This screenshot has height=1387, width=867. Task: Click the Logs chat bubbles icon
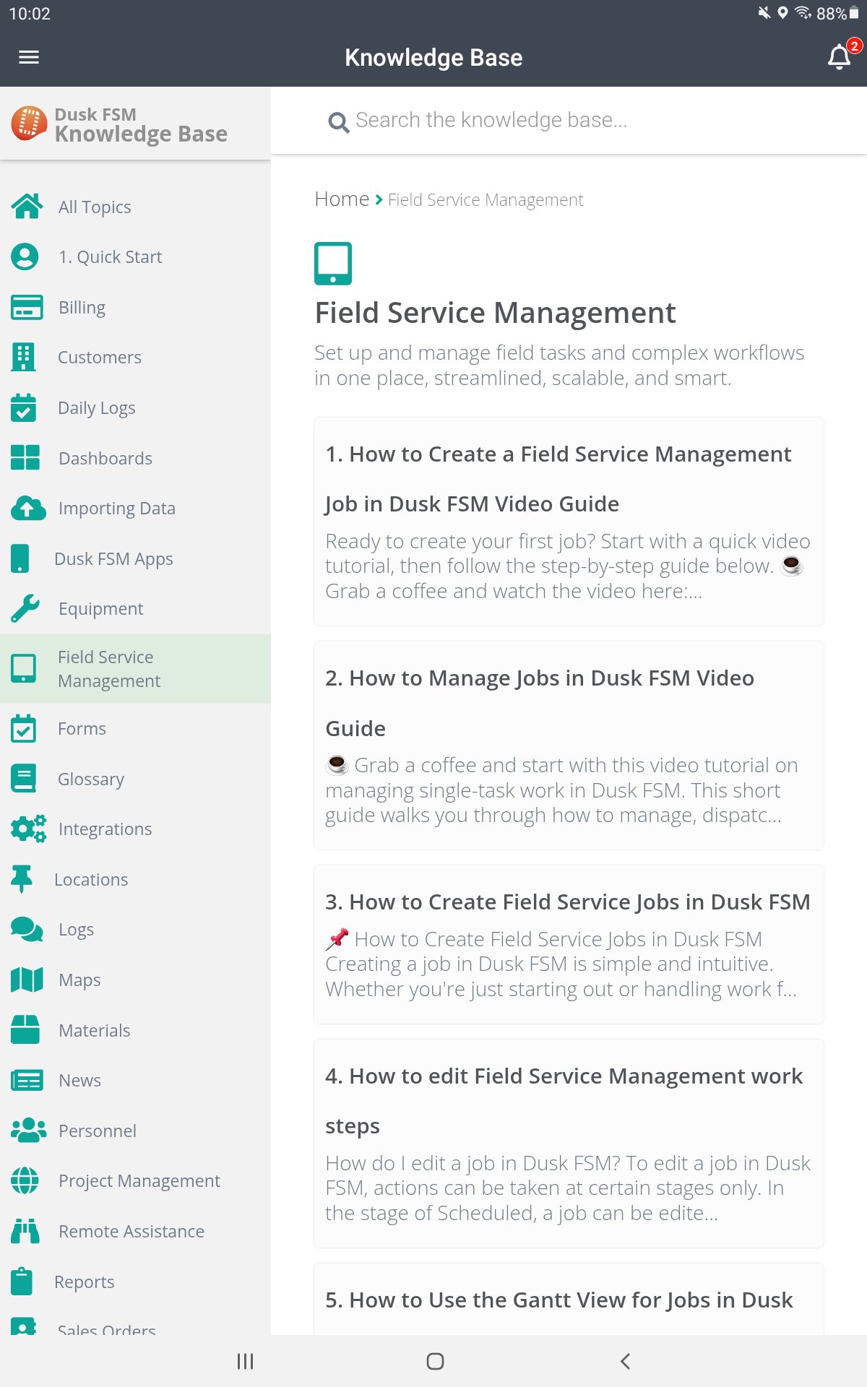click(27, 930)
